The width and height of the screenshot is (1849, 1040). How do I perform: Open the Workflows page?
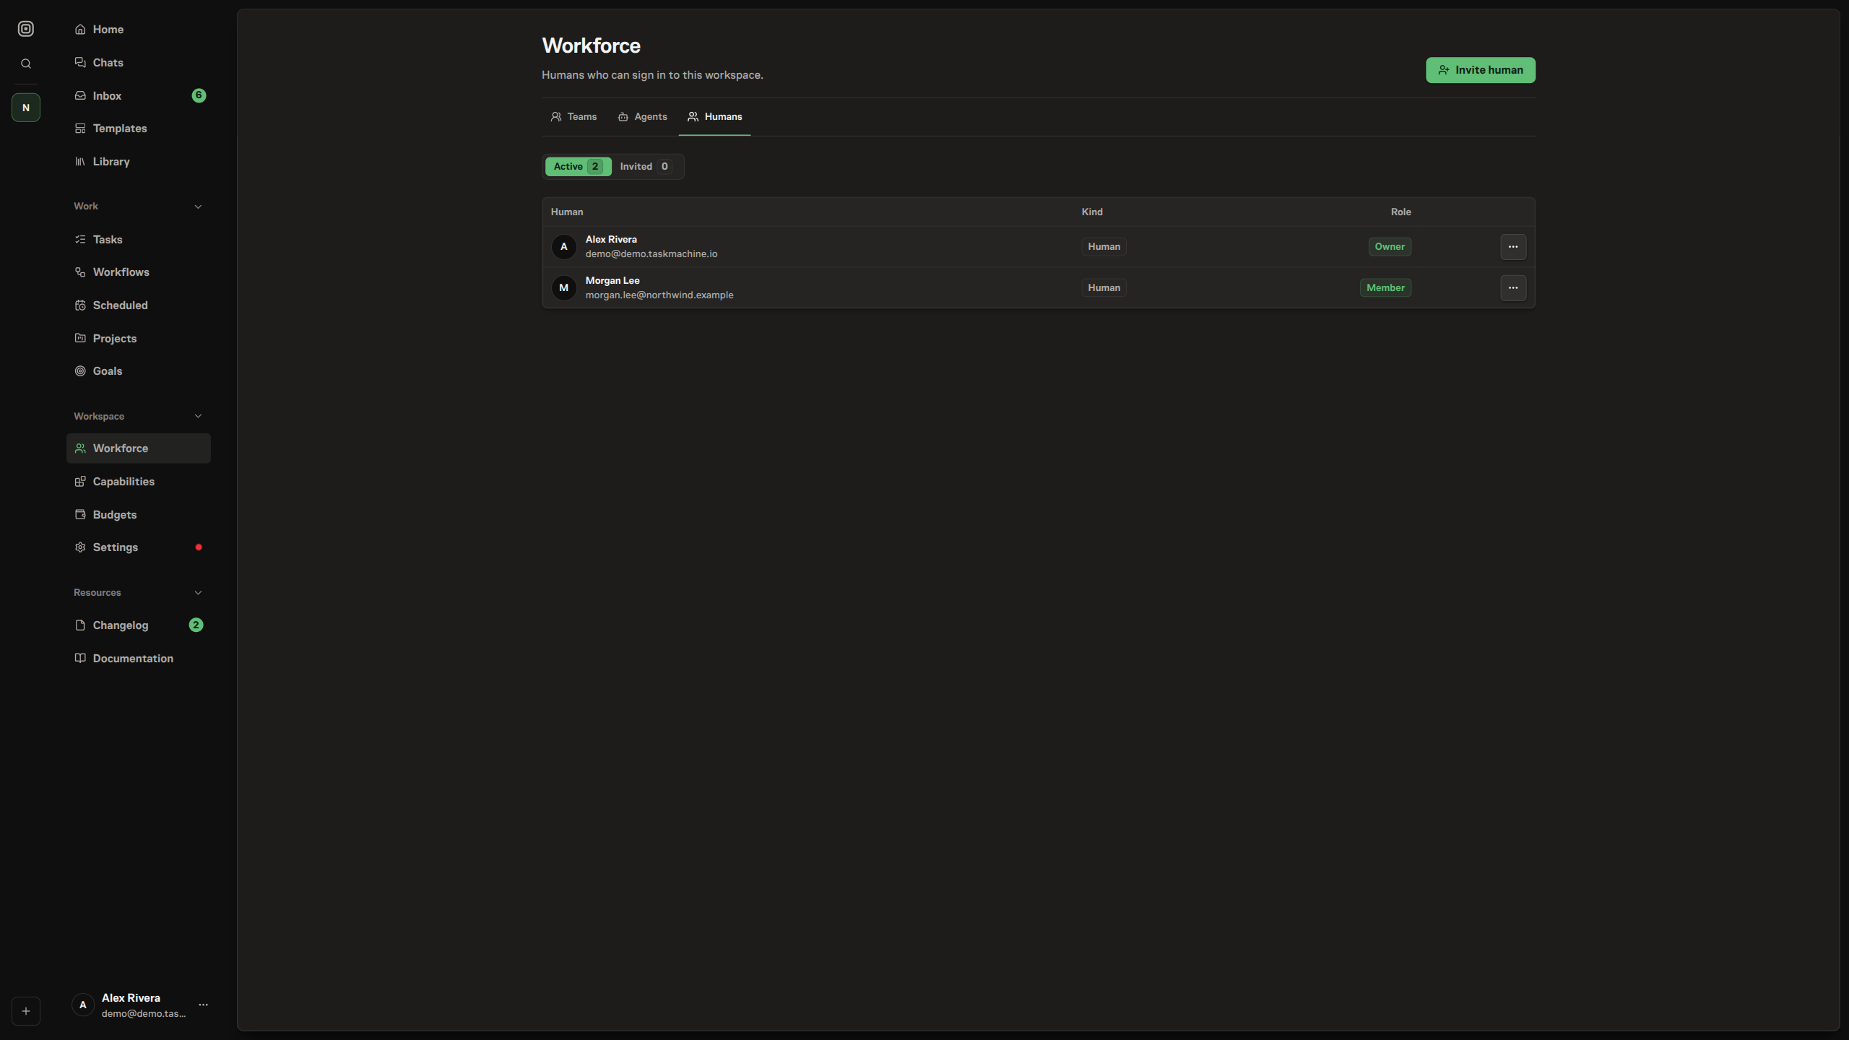pos(139,272)
